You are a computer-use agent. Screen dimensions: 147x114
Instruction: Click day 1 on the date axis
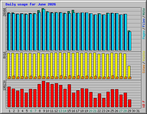9,111
